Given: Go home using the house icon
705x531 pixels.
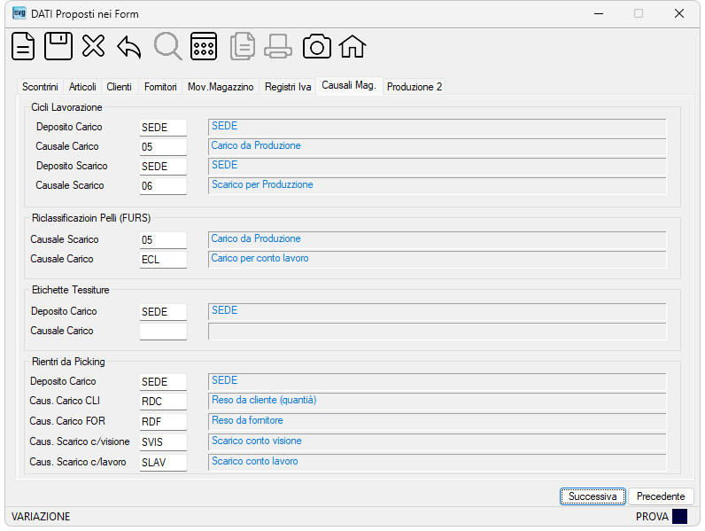Looking at the screenshot, I should click(x=352, y=47).
